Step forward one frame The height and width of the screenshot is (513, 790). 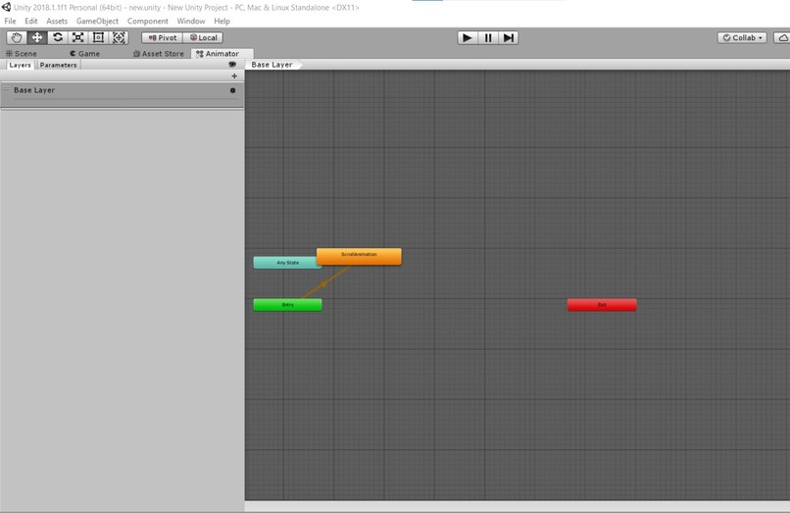509,38
